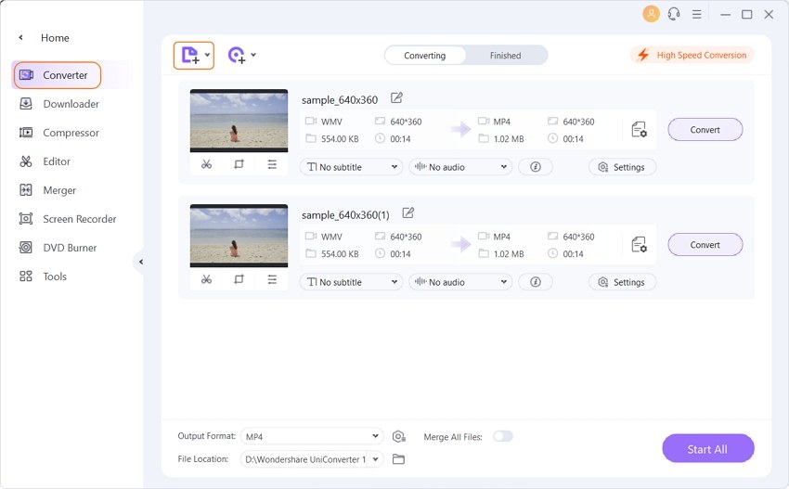The image size is (789, 489).
Task: Open the effects list icon on first video
Action: tap(272, 164)
